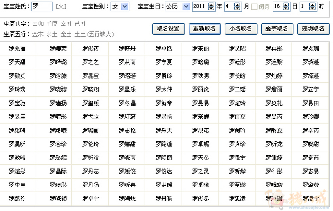
Task: Select the name 罗冬晶
Action: [127, 103]
